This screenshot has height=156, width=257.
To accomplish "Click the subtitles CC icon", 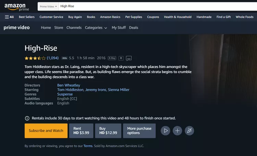I will (x=128, y=58).
